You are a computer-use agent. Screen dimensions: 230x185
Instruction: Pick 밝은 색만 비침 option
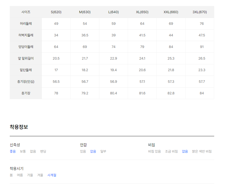202,151
